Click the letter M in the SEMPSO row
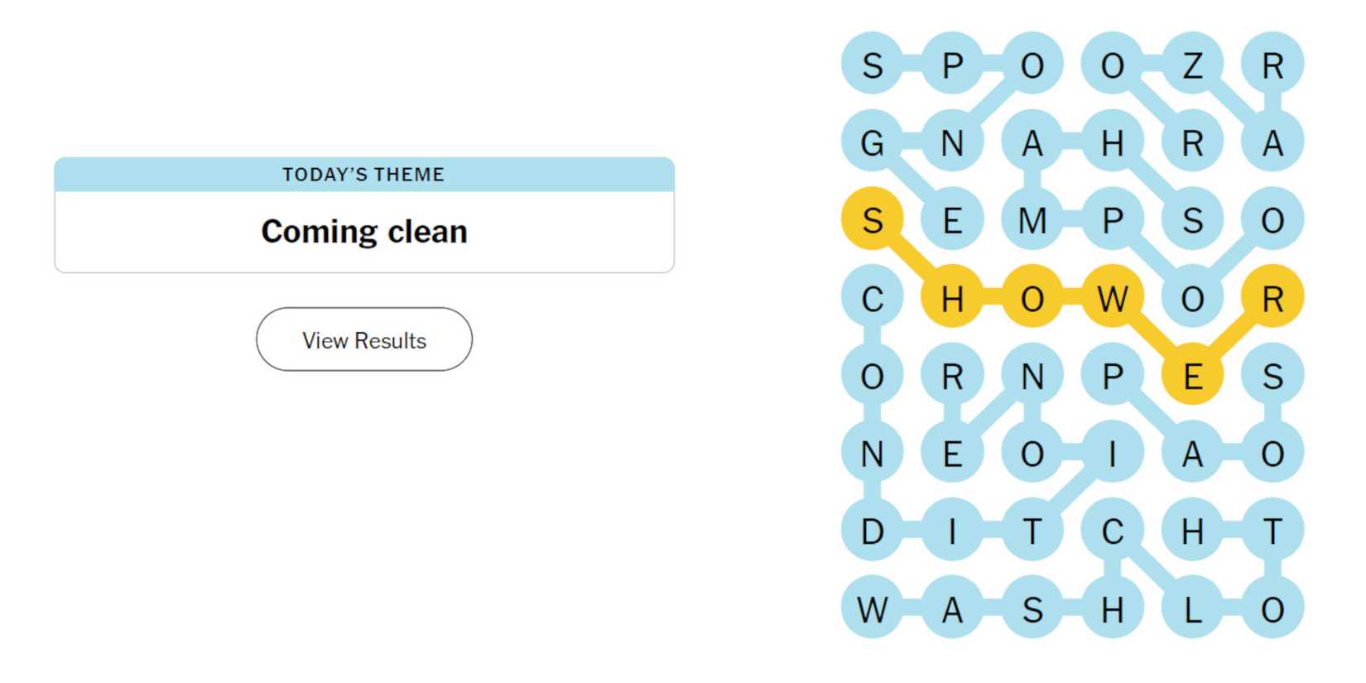Viewport: 1366px width, 683px height. [x=1032, y=219]
